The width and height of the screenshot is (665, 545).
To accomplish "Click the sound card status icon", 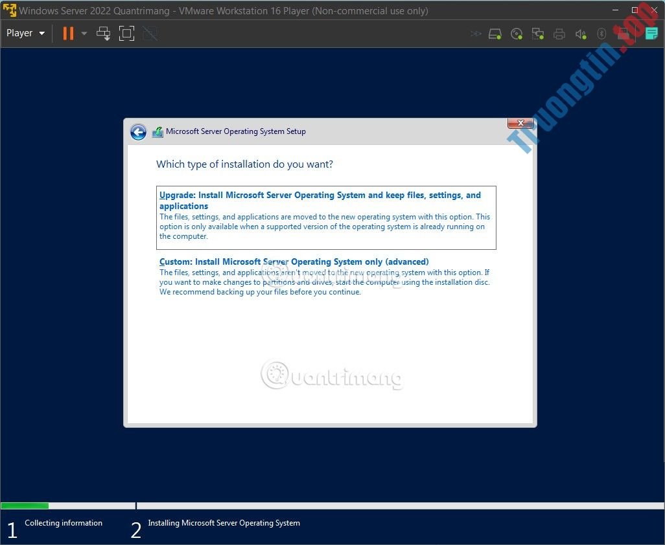I will pos(581,34).
